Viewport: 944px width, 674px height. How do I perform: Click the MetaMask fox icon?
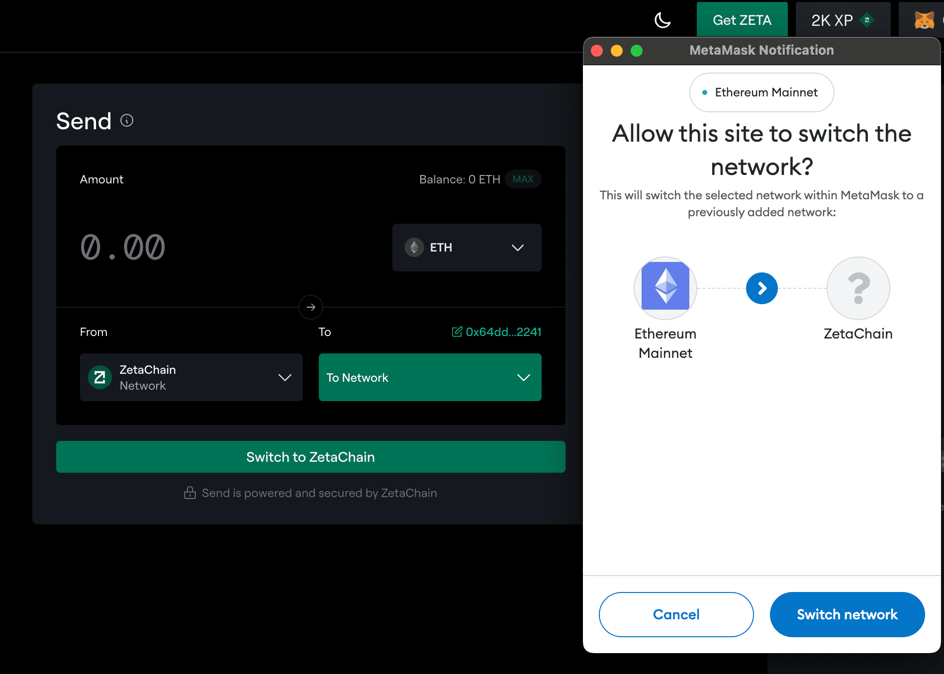point(924,20)
